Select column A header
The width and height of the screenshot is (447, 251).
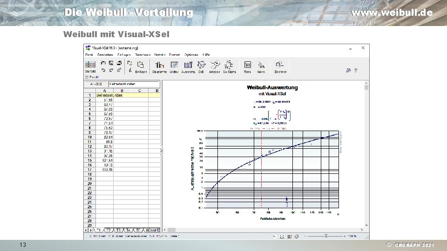[x=104, y=91]
